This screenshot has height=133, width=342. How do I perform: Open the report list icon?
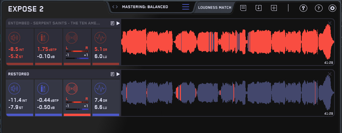point(243,8)
